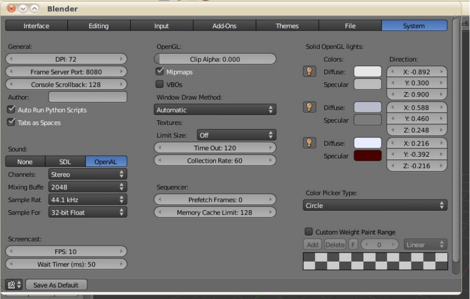Click the color ramp Delete button

point(335,244)
